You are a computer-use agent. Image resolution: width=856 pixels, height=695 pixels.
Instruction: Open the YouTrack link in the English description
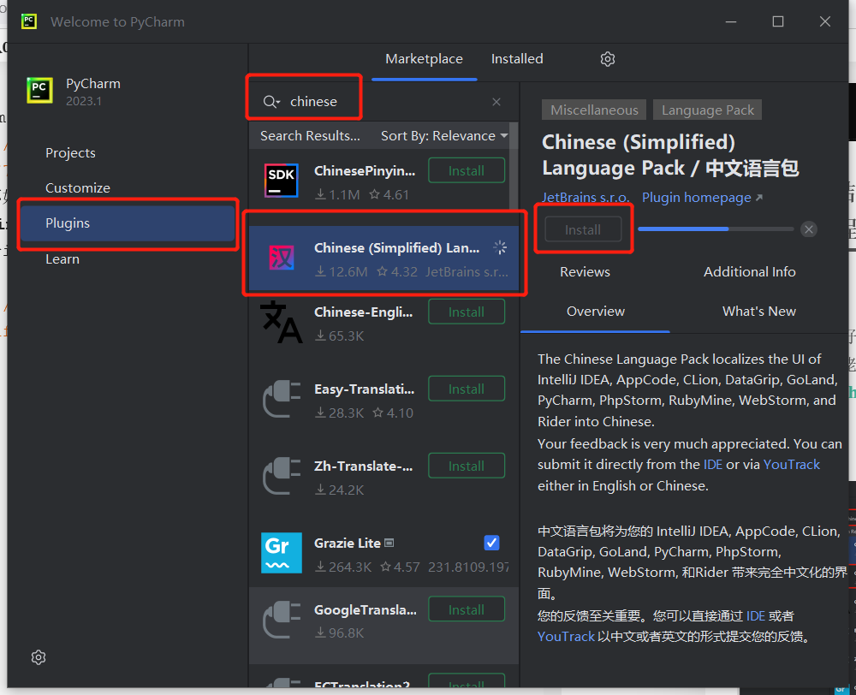click(792, 465)
